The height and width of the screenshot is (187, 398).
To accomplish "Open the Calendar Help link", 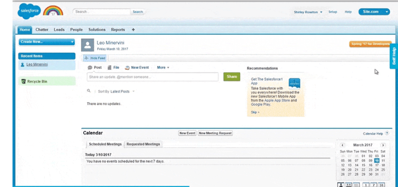I will [x=373, y=134].
